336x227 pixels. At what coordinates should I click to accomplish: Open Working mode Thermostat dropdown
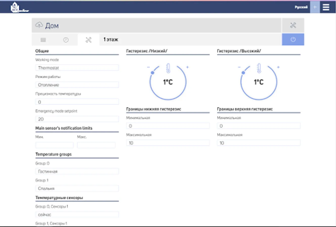point(77,68)
